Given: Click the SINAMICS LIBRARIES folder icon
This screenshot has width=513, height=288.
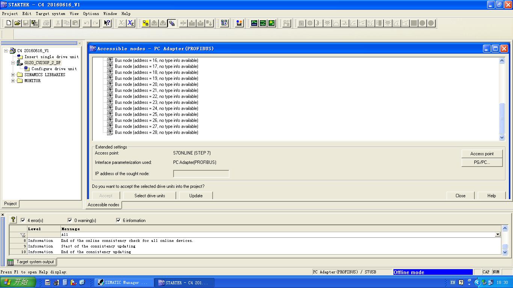Looking at the screenshot, I should (20, 75).
